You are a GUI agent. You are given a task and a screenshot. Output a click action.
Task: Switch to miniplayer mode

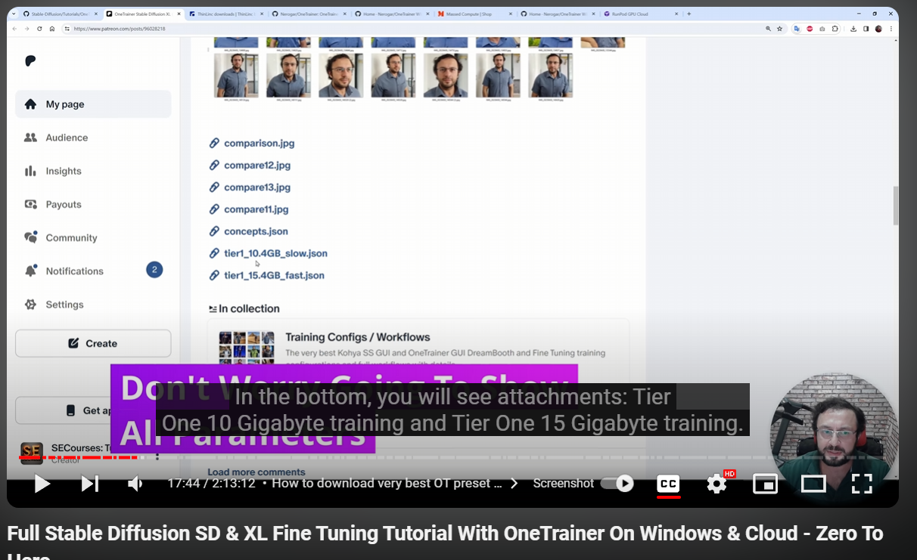[765, 484]
